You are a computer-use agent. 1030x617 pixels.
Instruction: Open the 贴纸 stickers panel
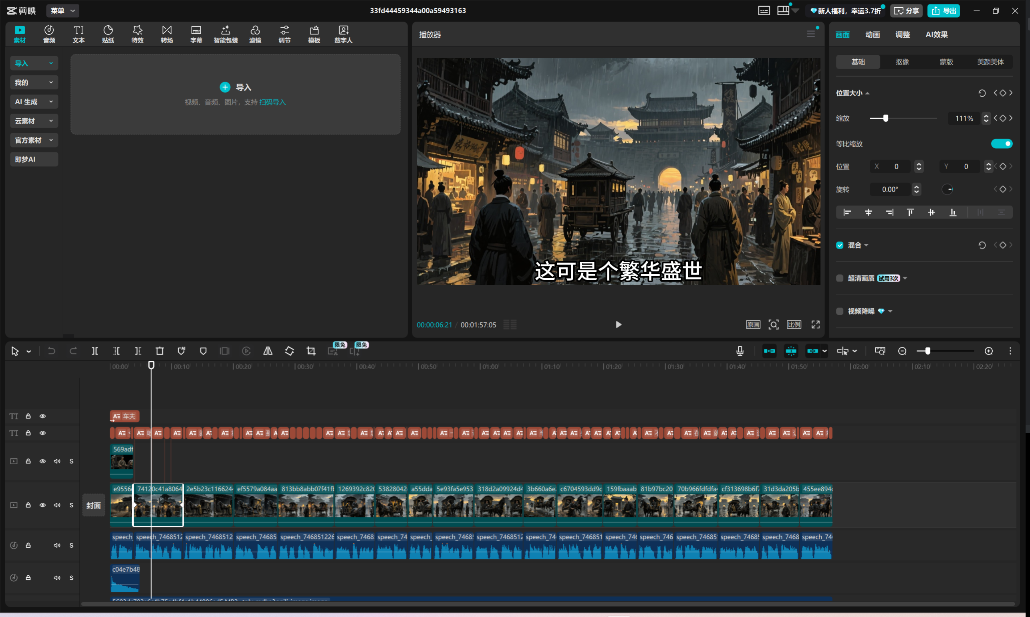108,34
